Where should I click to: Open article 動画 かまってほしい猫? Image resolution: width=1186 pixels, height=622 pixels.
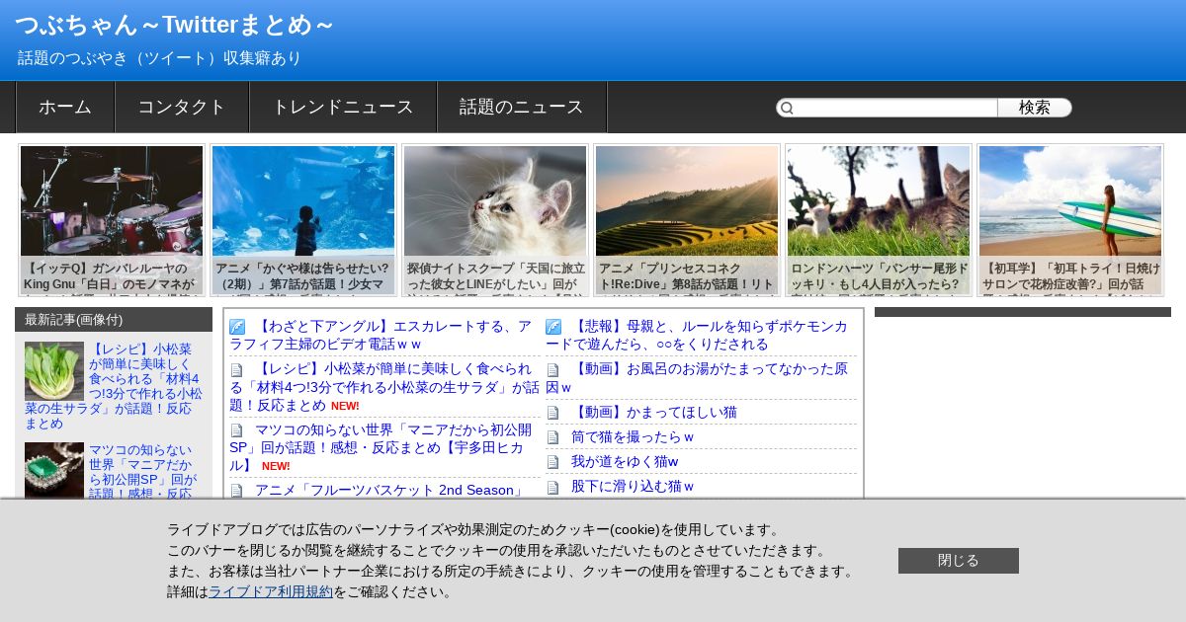[654, 412]
